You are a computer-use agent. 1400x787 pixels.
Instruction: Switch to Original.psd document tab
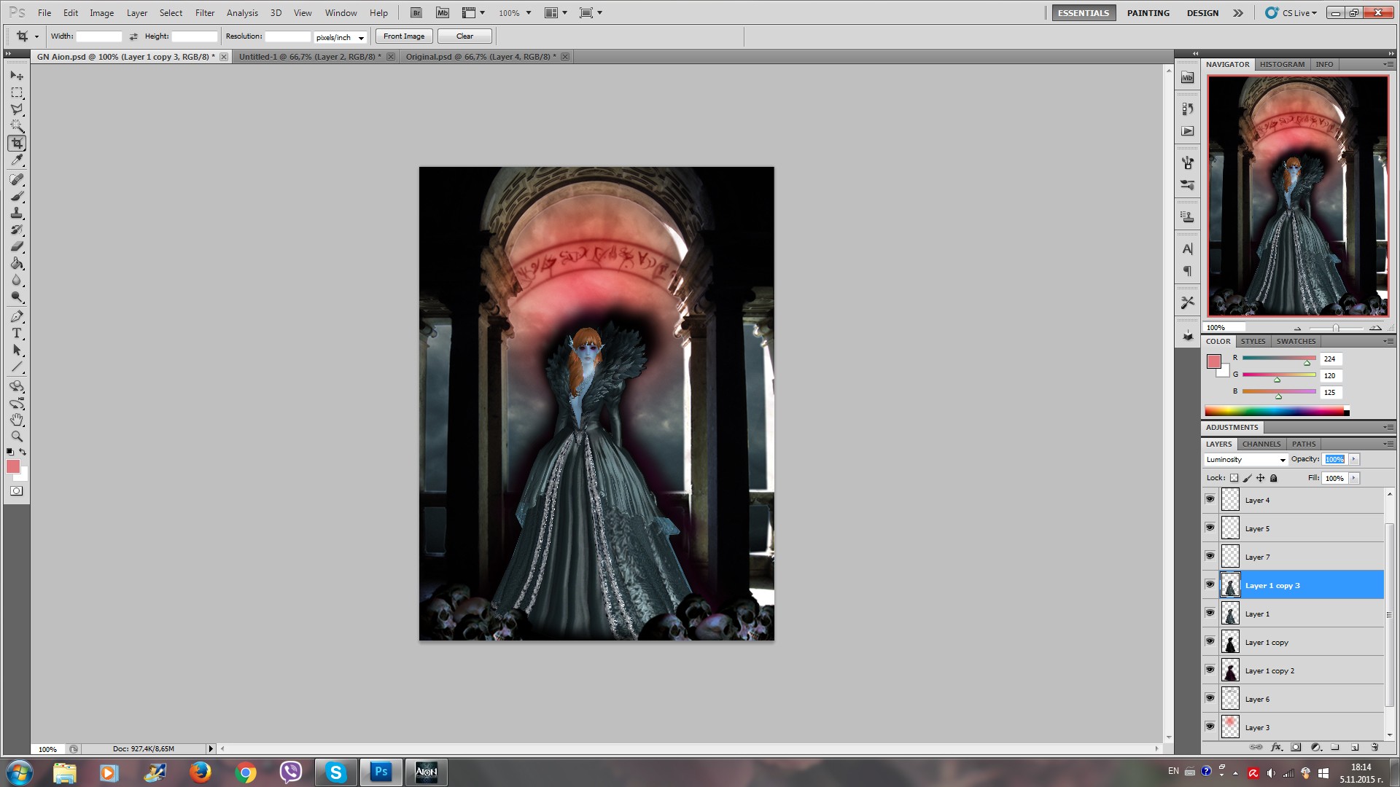click(481, 57)
